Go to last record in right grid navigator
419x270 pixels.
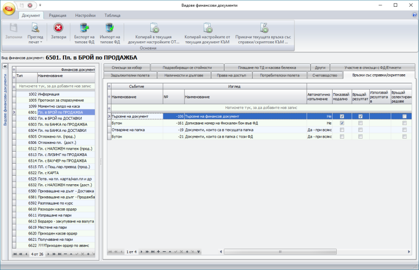(x=152, y=252)
